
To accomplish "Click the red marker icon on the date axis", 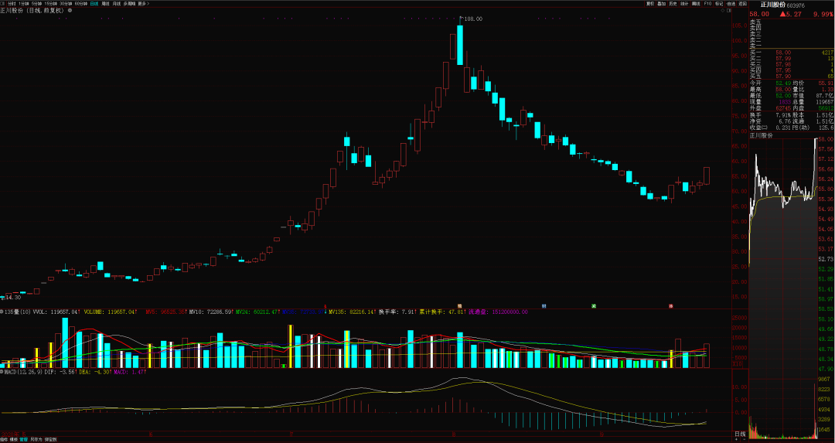I will click(671, 306).
